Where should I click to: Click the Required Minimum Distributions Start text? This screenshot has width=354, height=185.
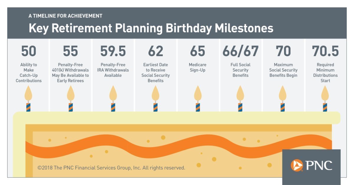(325, 73)
